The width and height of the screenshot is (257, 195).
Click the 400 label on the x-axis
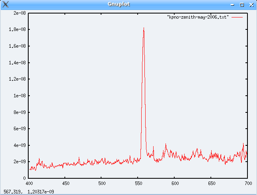[x=29, y=183]
